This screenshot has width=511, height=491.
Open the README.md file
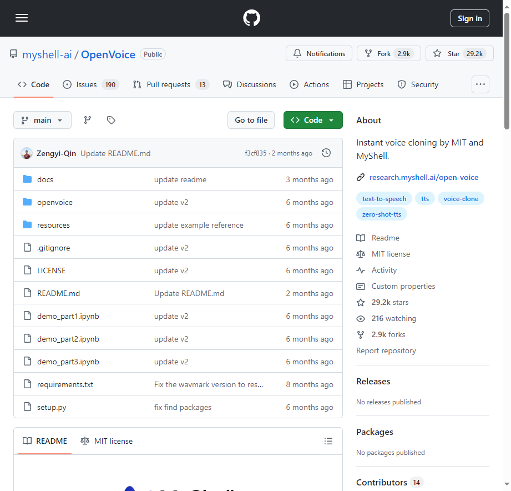(58, 293)
